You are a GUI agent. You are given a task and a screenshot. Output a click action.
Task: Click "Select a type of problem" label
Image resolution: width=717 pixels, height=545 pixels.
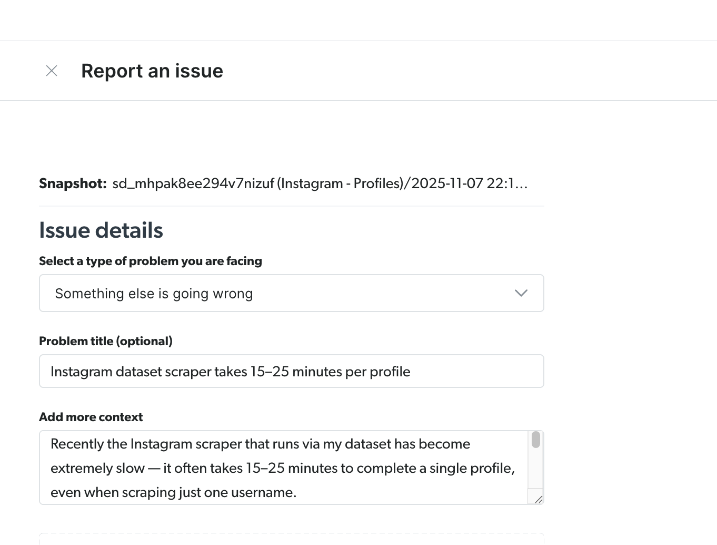(151, 261)
